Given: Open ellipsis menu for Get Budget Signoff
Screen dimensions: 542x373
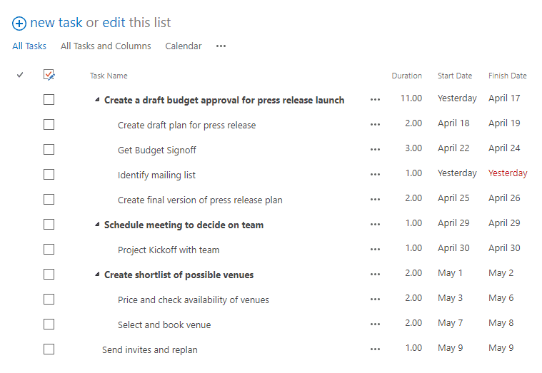Looking at the screenshot, I should pyautogui.click(x=375, y=150).
